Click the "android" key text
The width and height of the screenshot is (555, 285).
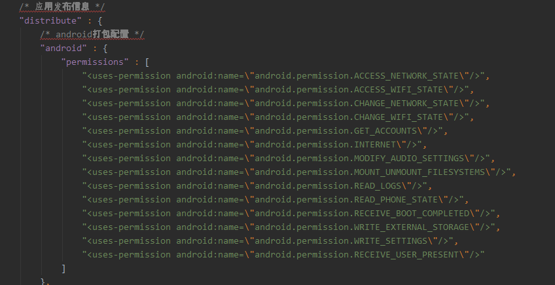coord(63,48)
